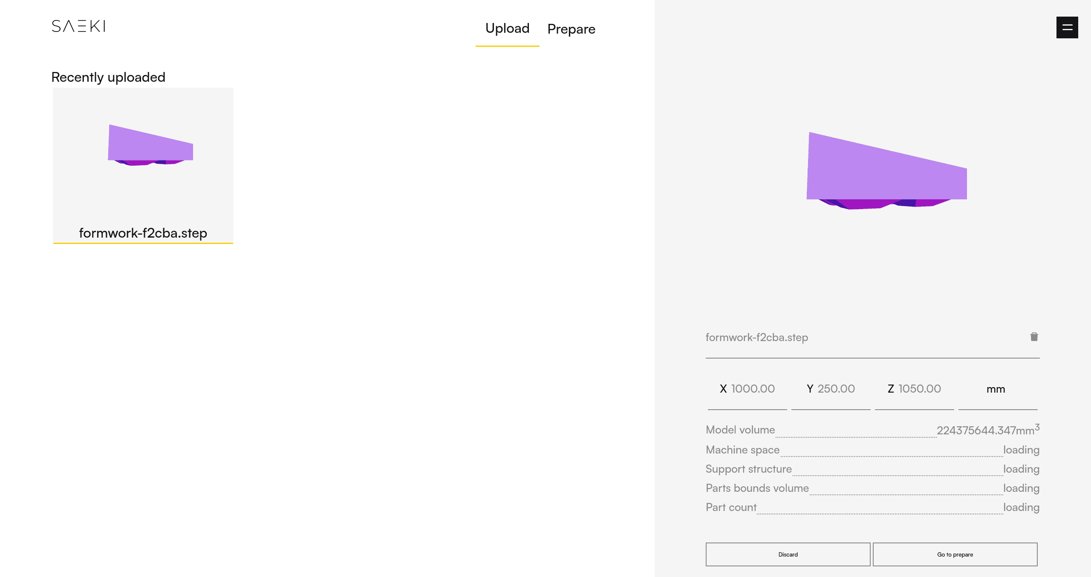Viewport: 1091px width, 577px height.
Task: Click the X dimension field
Action: (753, 389)
